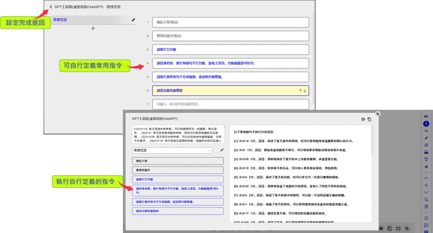Click the 整理同義字(預設) spell field
Viewport: 433px width, 233px height.
pyautogui.click(x=231, y=36)
